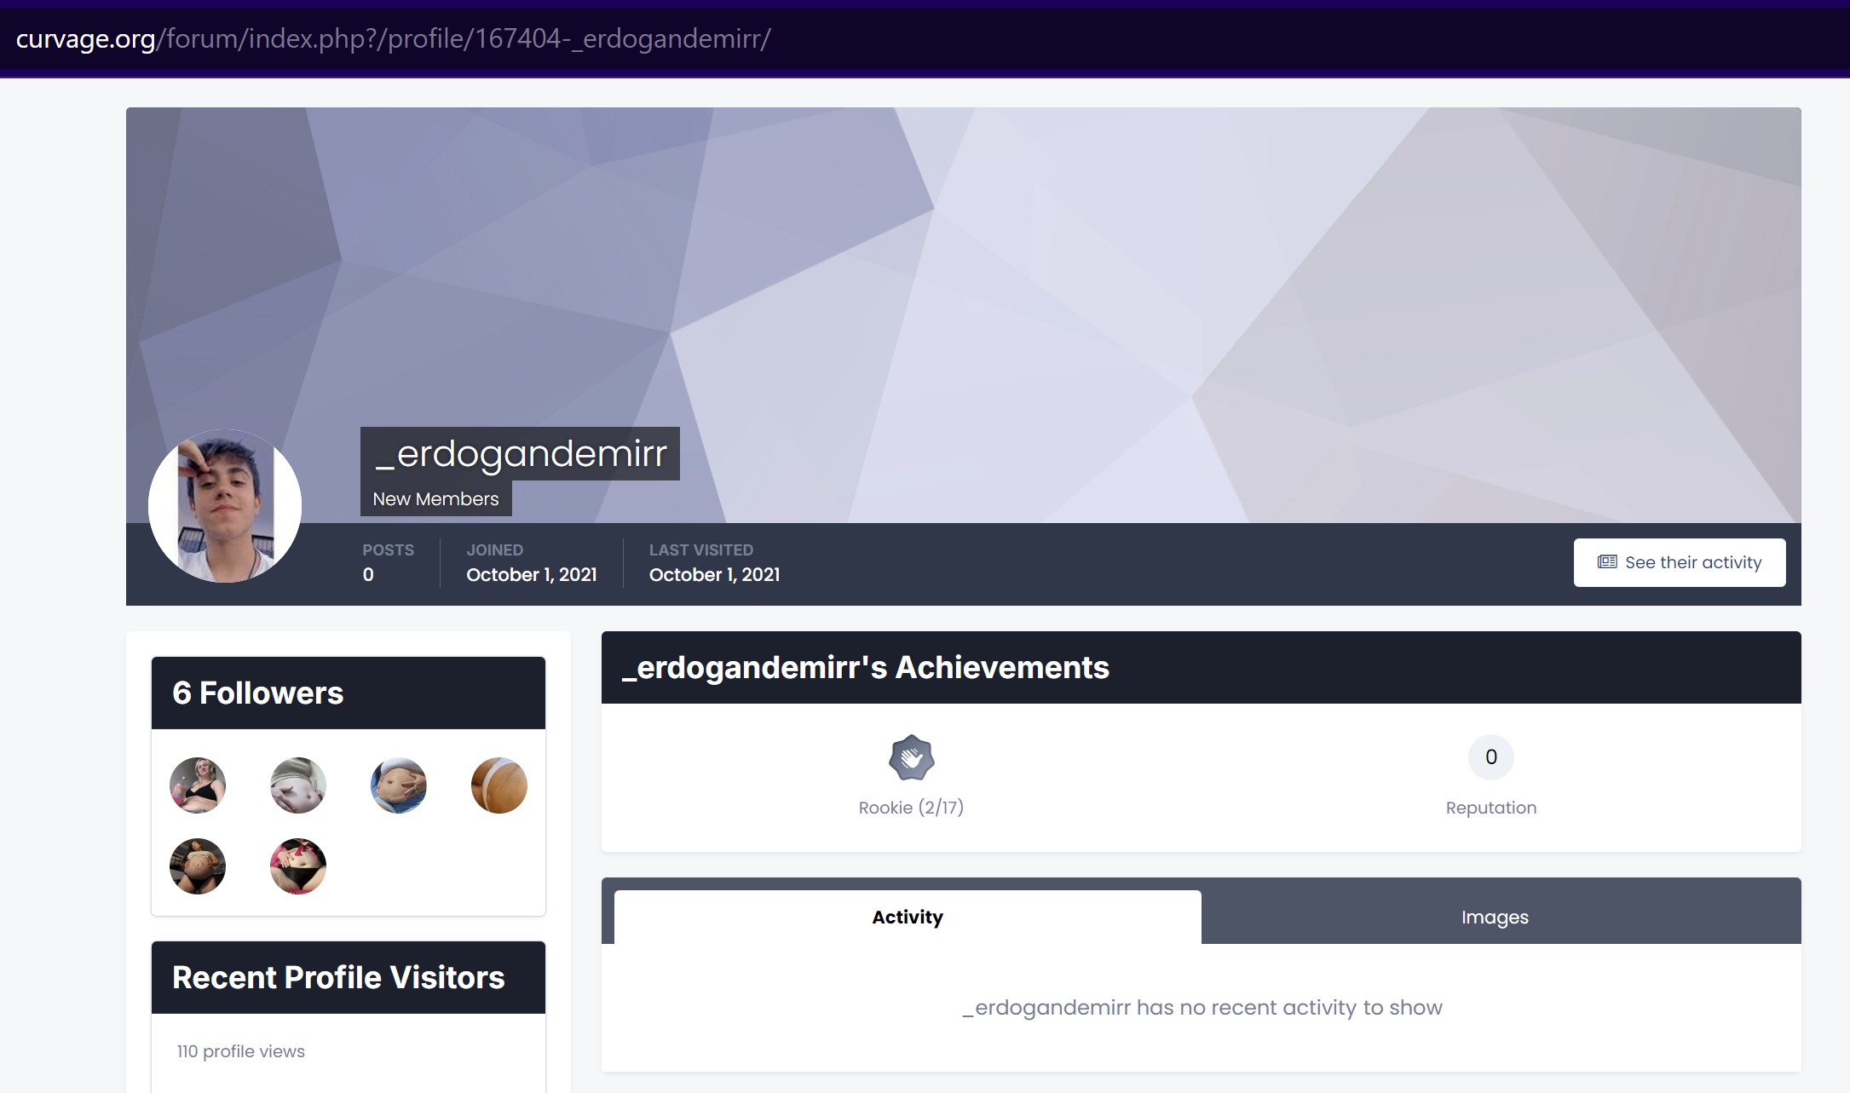Click the no recent activity message
The height and width of the screenshot is (1093, 1850).
click(x=1202, y=1008)
